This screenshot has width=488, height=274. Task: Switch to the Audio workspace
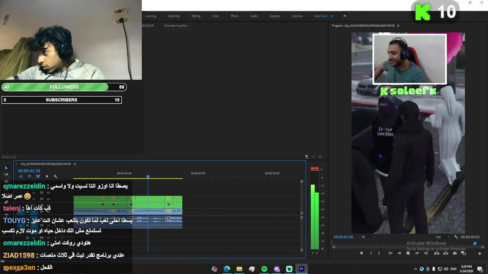(x=254, y=16)
